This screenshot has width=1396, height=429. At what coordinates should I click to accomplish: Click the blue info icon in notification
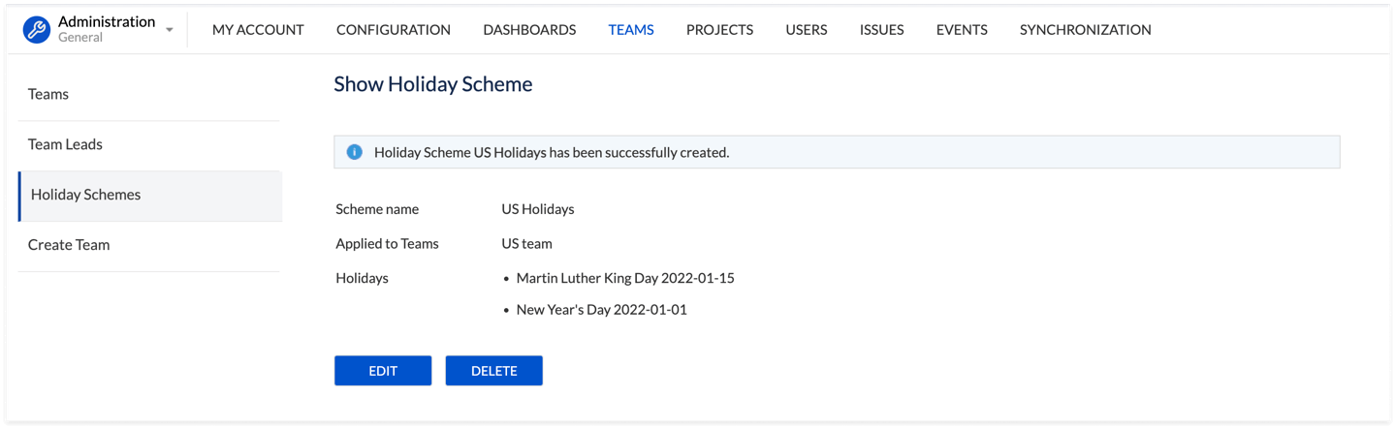[355, 152]
